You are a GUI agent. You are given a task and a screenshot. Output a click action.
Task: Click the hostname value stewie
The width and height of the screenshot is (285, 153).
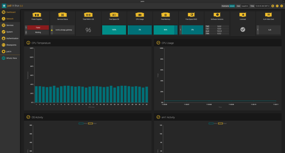[x=232, y=6]
